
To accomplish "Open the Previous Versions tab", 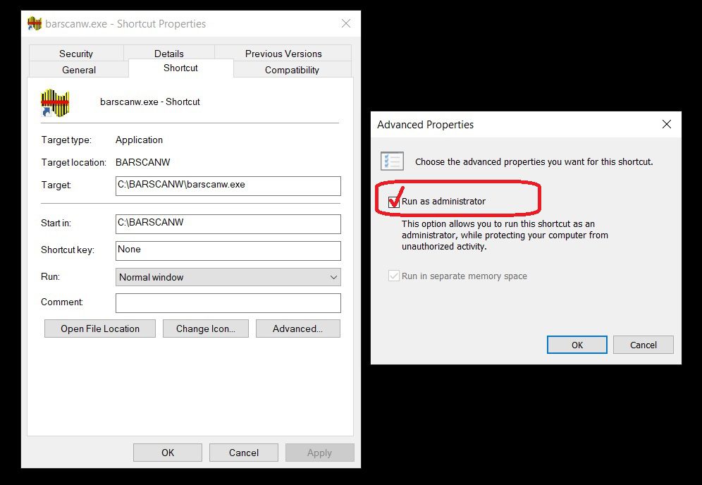I will tap(283, 54).
